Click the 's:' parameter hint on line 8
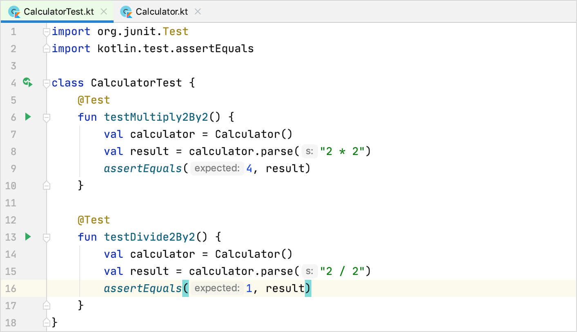This screenshot has height=332, width=577. coord(310,151)
